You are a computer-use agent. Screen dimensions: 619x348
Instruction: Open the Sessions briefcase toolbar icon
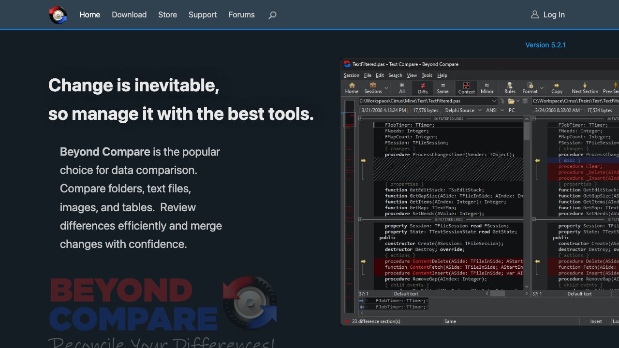(x=373, y=86)
